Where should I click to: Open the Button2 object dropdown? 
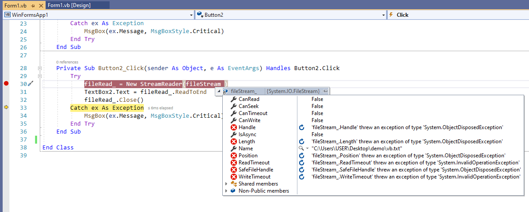click(383, 15)
